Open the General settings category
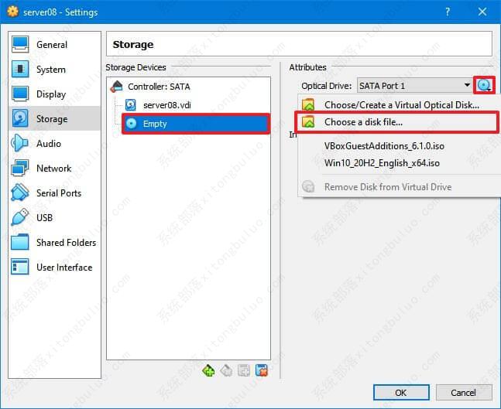The height and width of the screenshot is (409, 501). 51,45
